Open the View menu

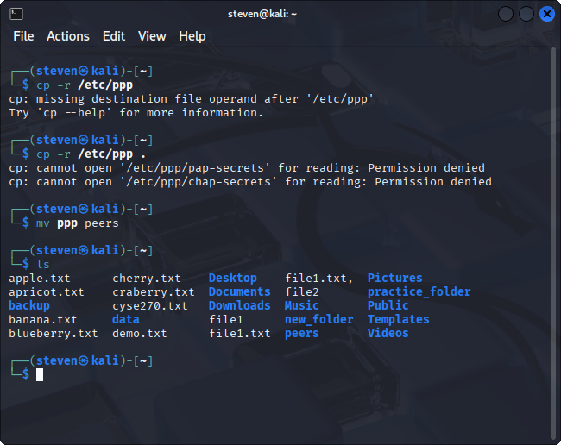(x=152, y=36)
